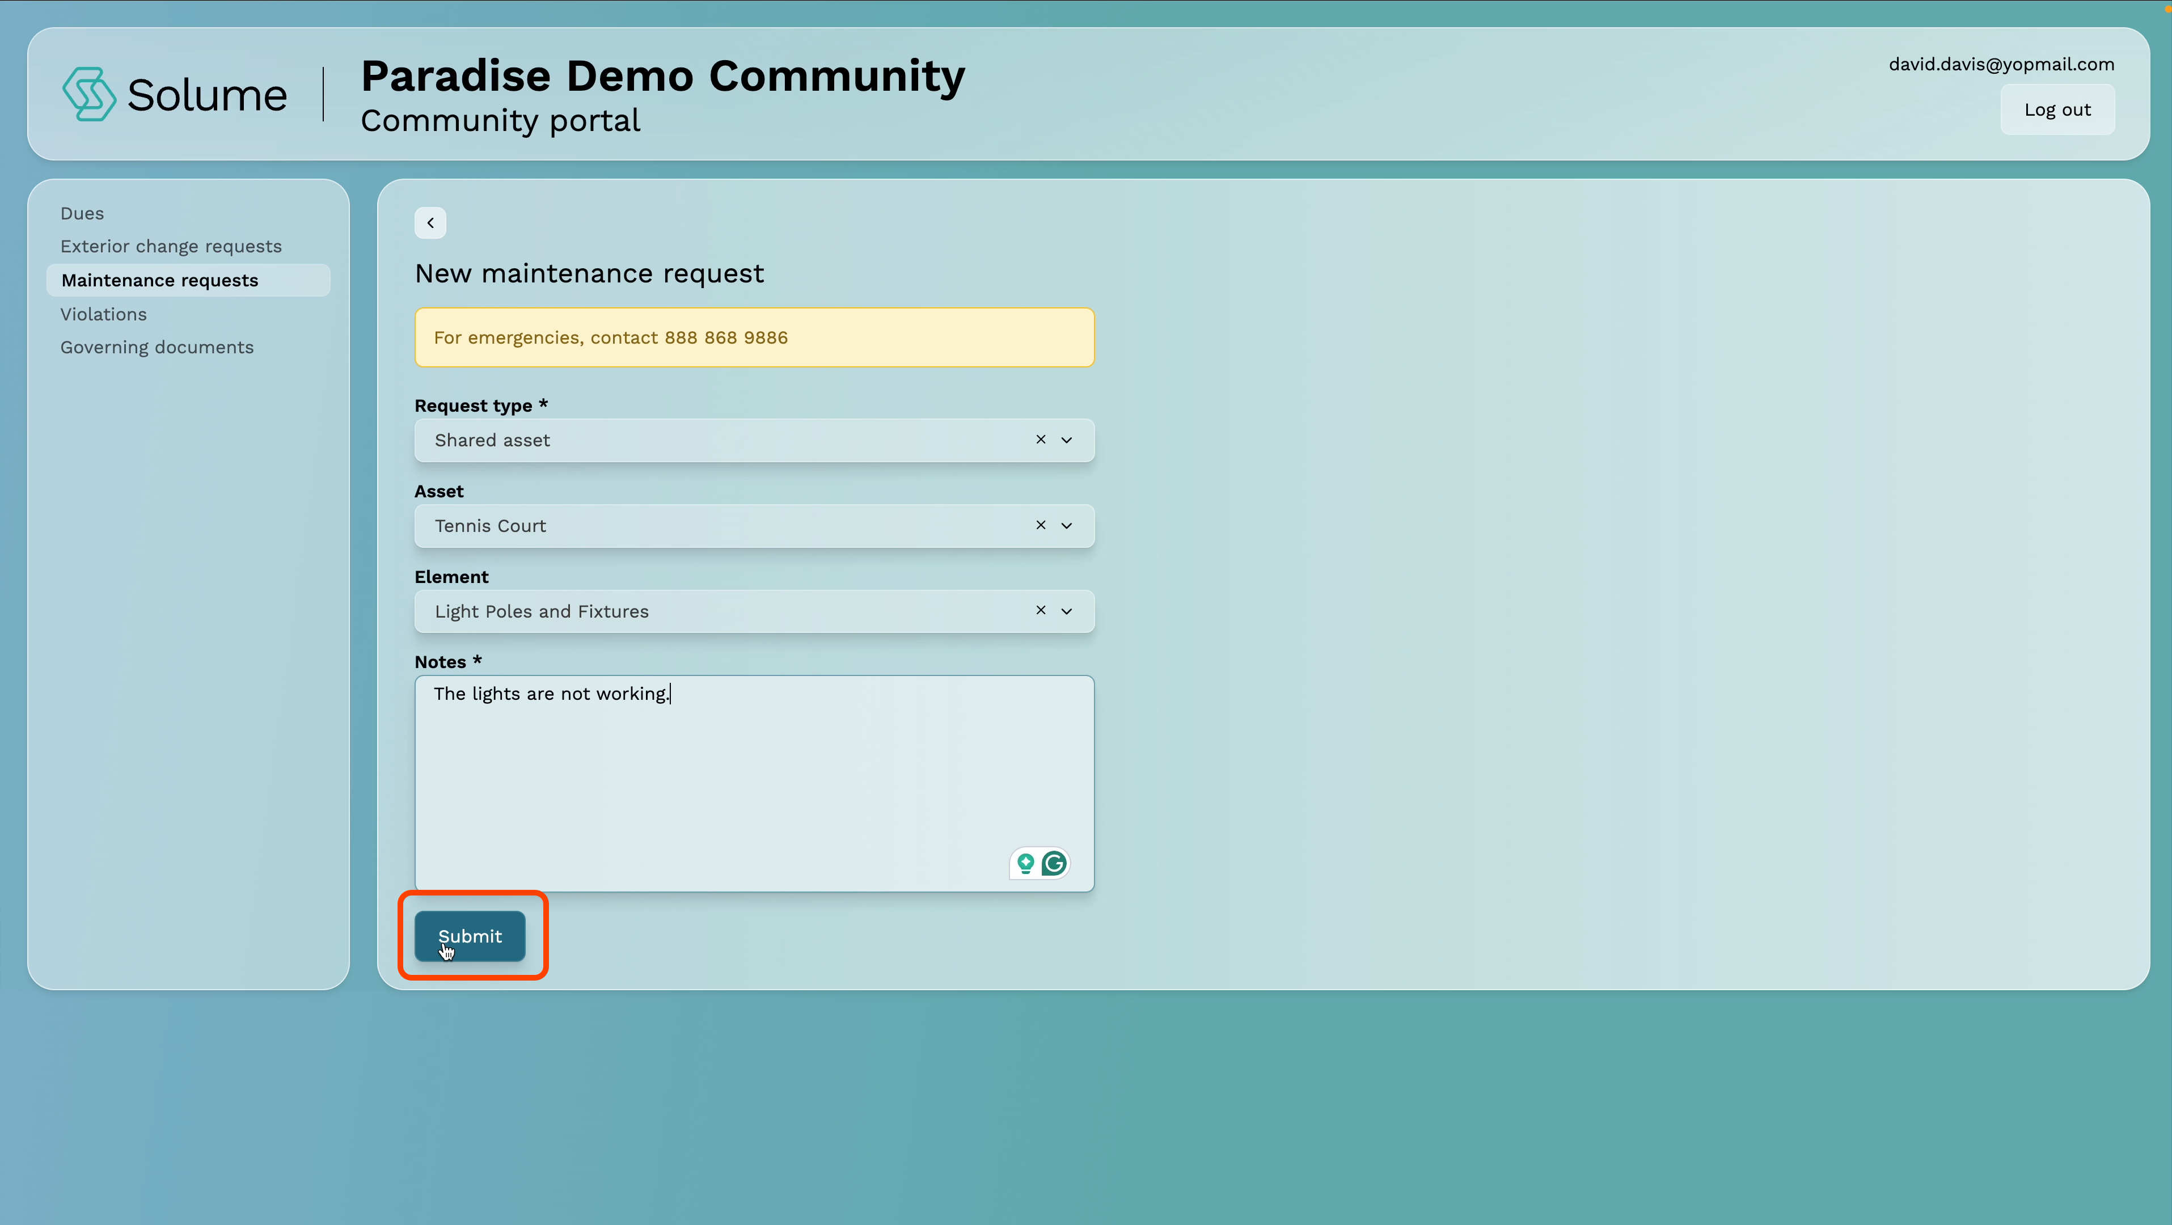
Task: Click the Solume logo icon
Action: (x=88, y=94)
